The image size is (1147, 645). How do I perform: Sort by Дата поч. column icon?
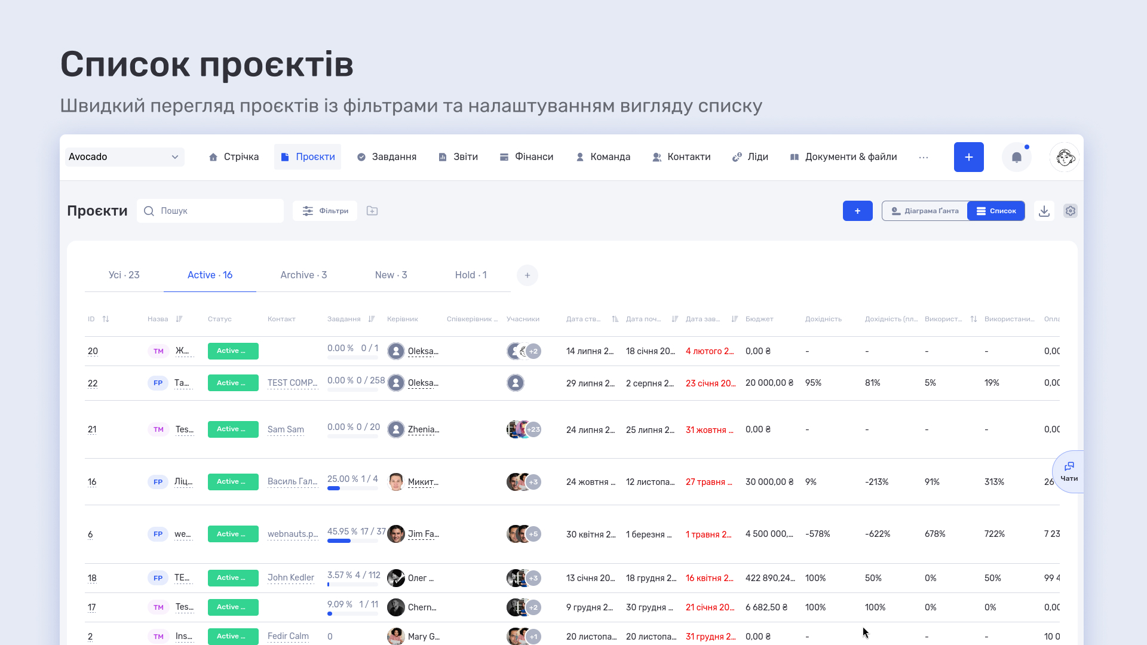(x=674, y=319)
